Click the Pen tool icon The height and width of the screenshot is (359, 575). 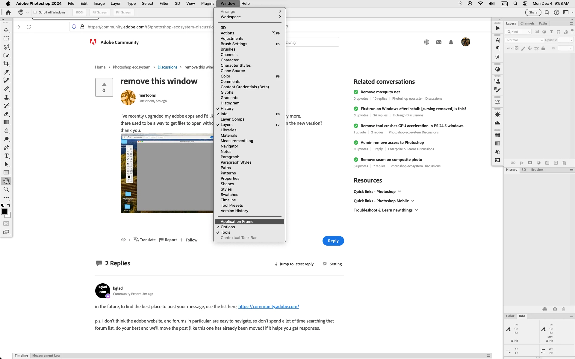[6, 147]
